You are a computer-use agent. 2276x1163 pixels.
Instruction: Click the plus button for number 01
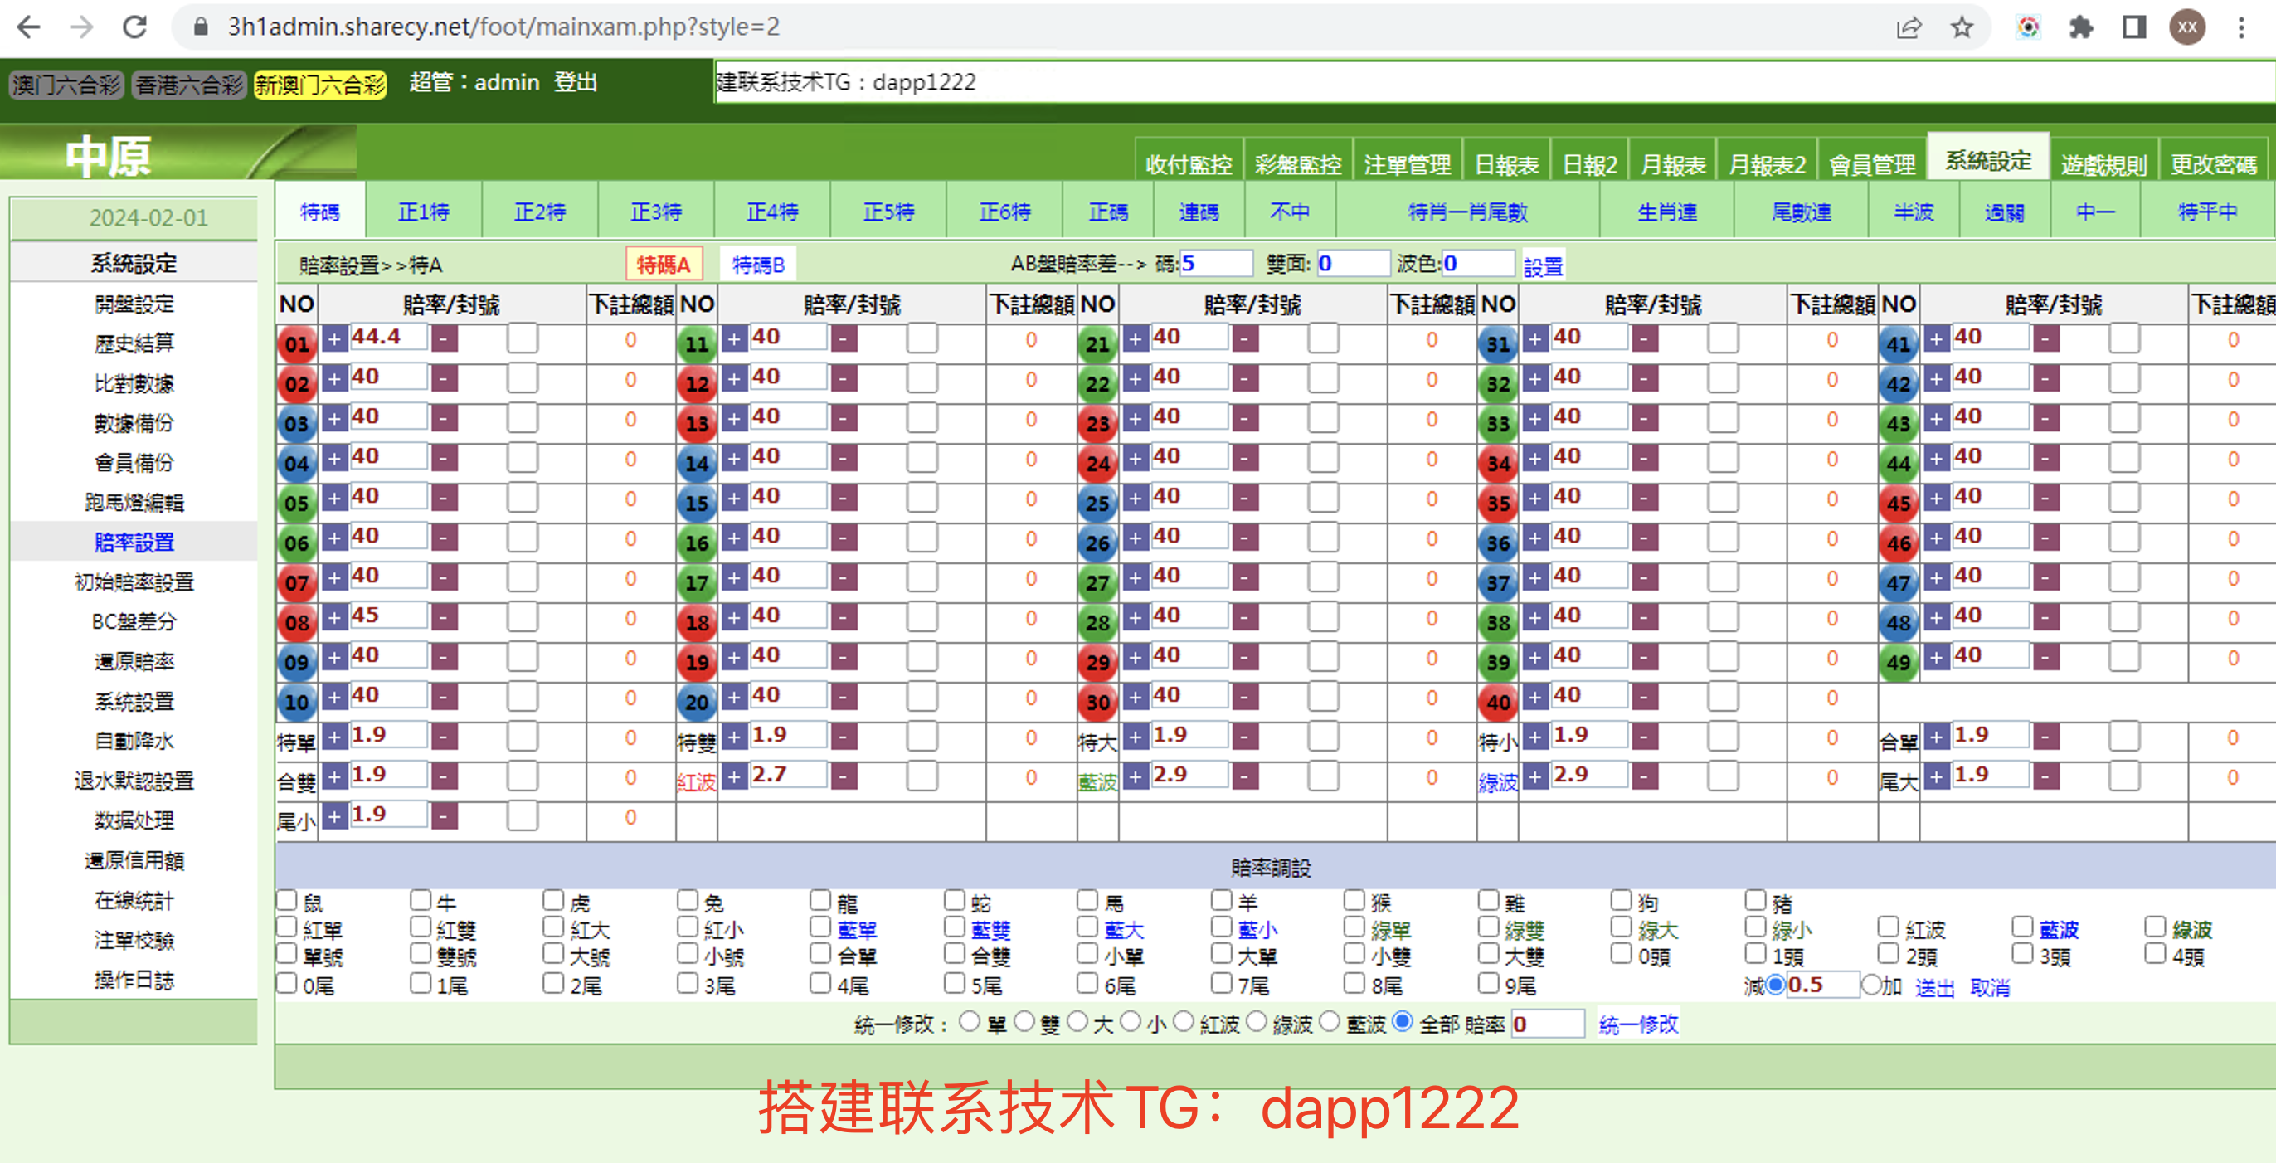334,339
